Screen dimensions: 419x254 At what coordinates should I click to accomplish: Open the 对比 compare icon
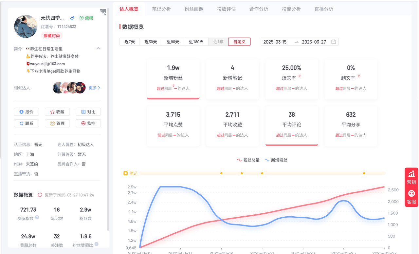pyautogui.click(x=84, y=112)
